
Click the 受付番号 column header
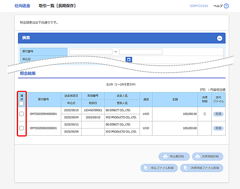point(43,99)
